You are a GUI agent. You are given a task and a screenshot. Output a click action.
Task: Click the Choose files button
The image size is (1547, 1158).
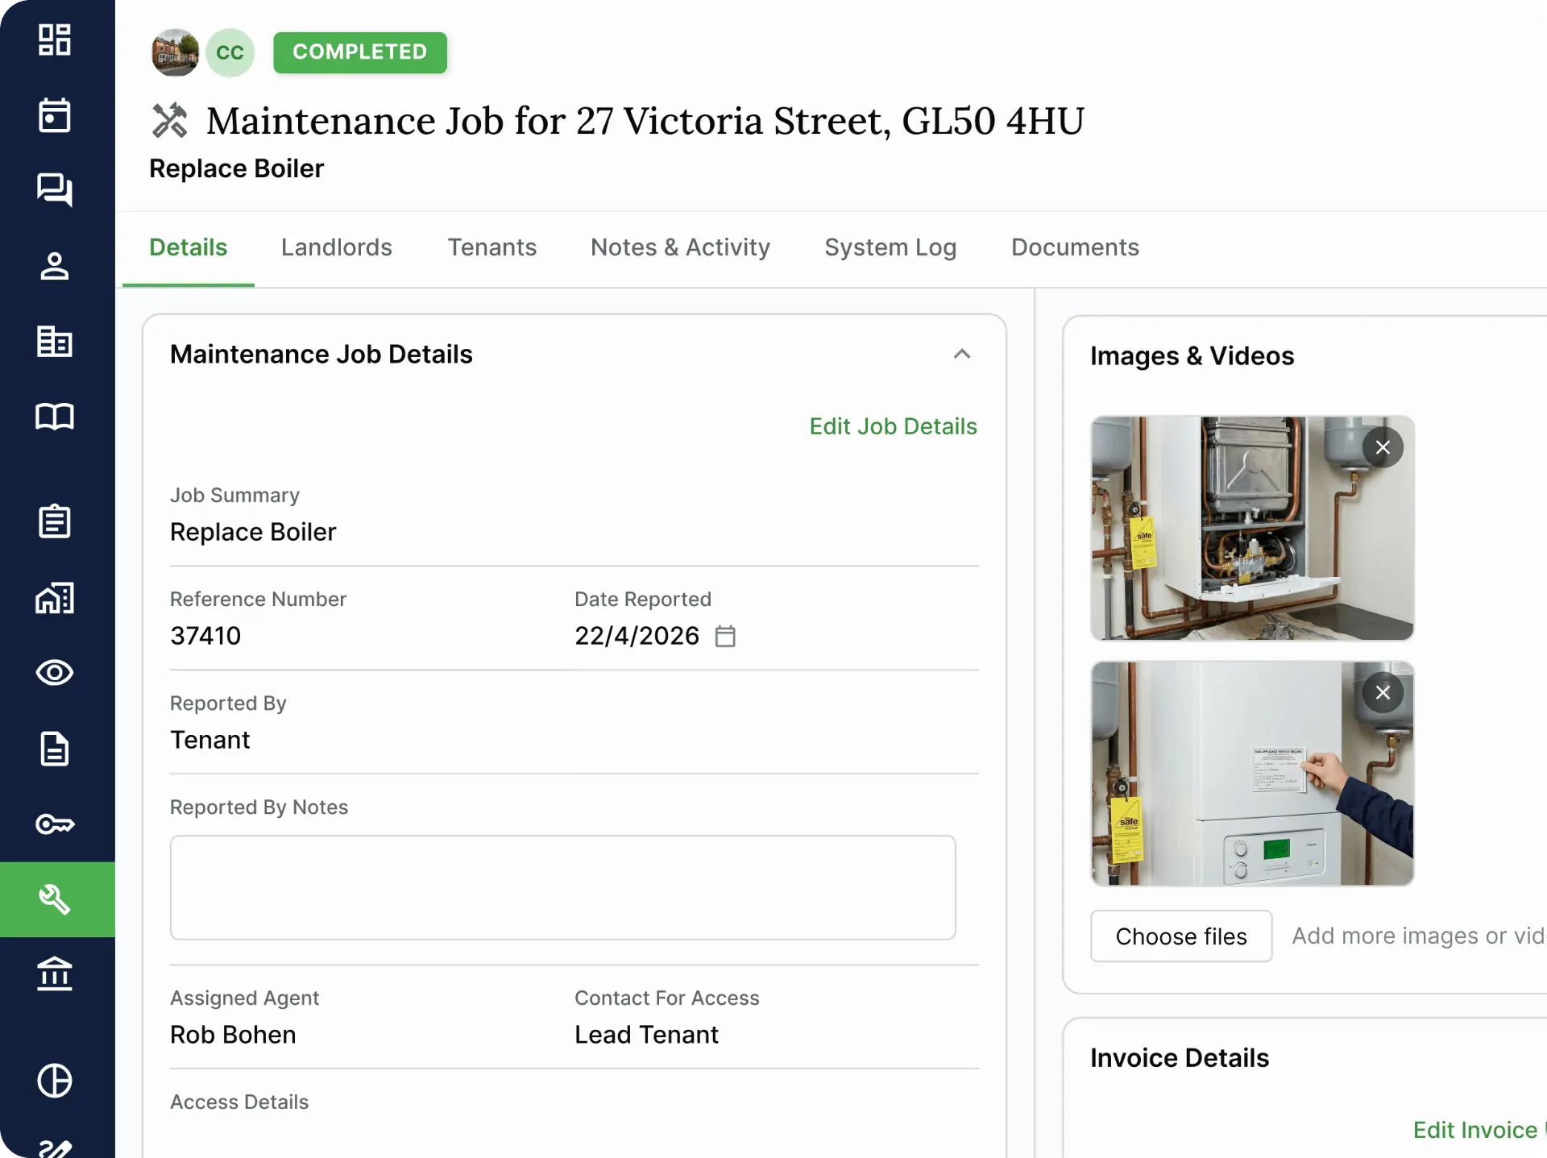pyautogui.click(x=1181, y=936)
